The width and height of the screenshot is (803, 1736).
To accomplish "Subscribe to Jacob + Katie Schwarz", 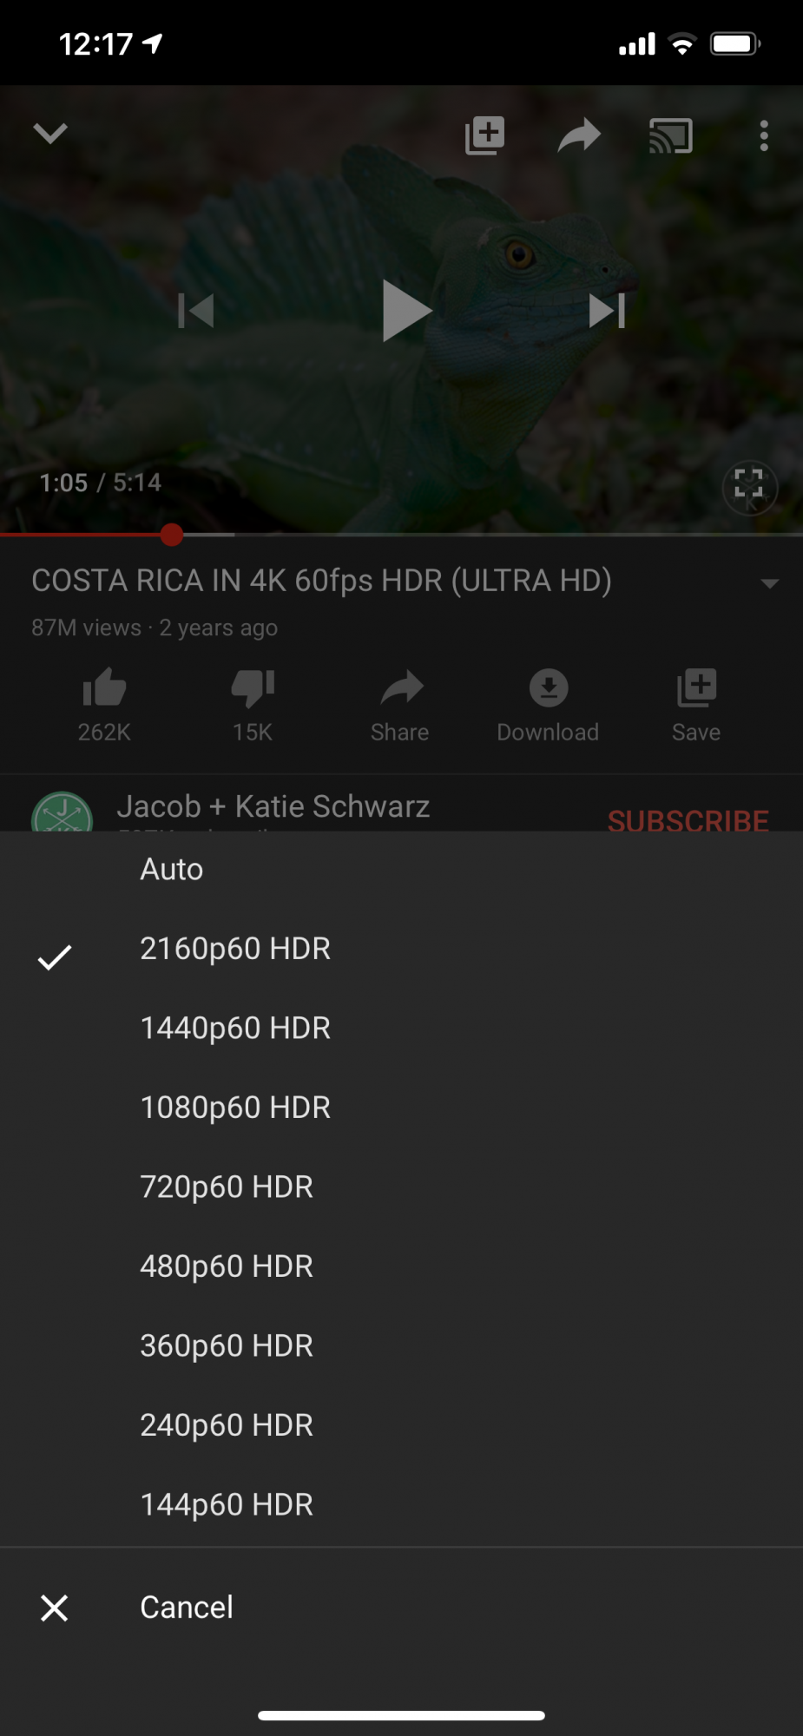I will coord(688,819).
